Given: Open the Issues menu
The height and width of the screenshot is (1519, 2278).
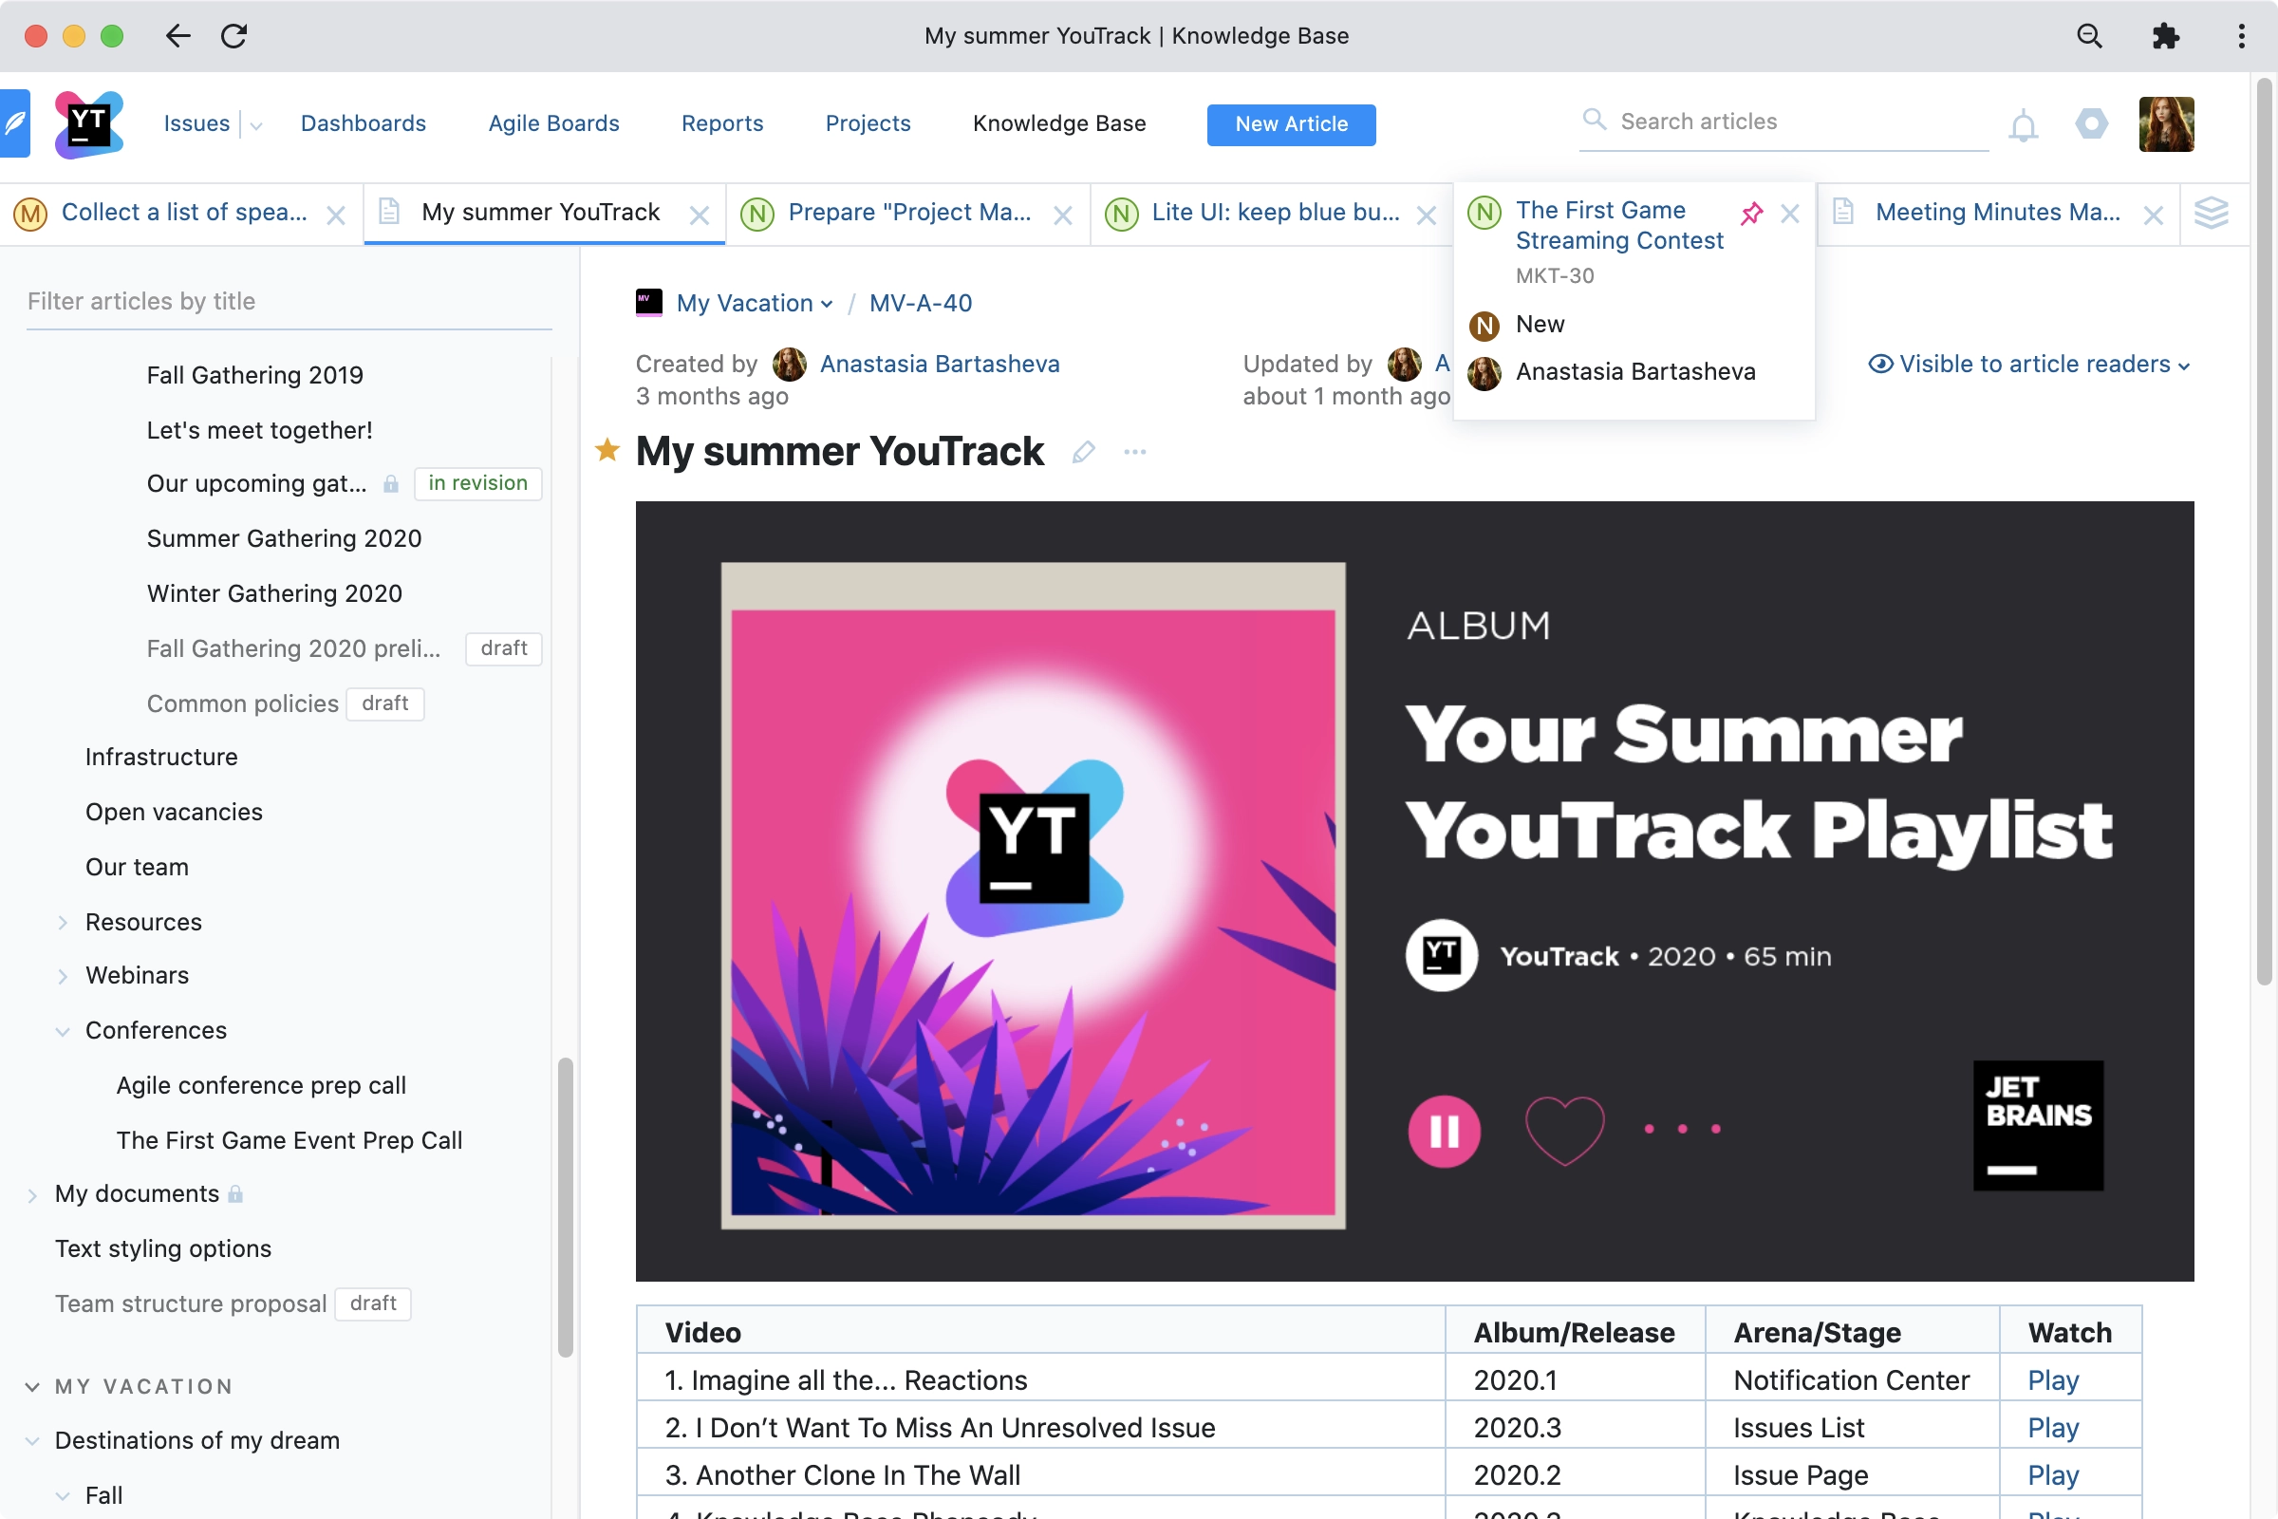Looking at the screenshot, I should 196,124.
